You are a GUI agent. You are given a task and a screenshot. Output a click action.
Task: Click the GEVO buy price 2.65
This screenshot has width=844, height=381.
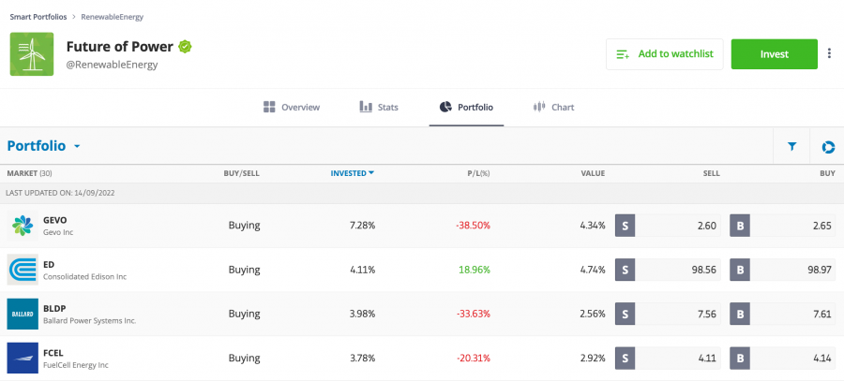point(822,226)
